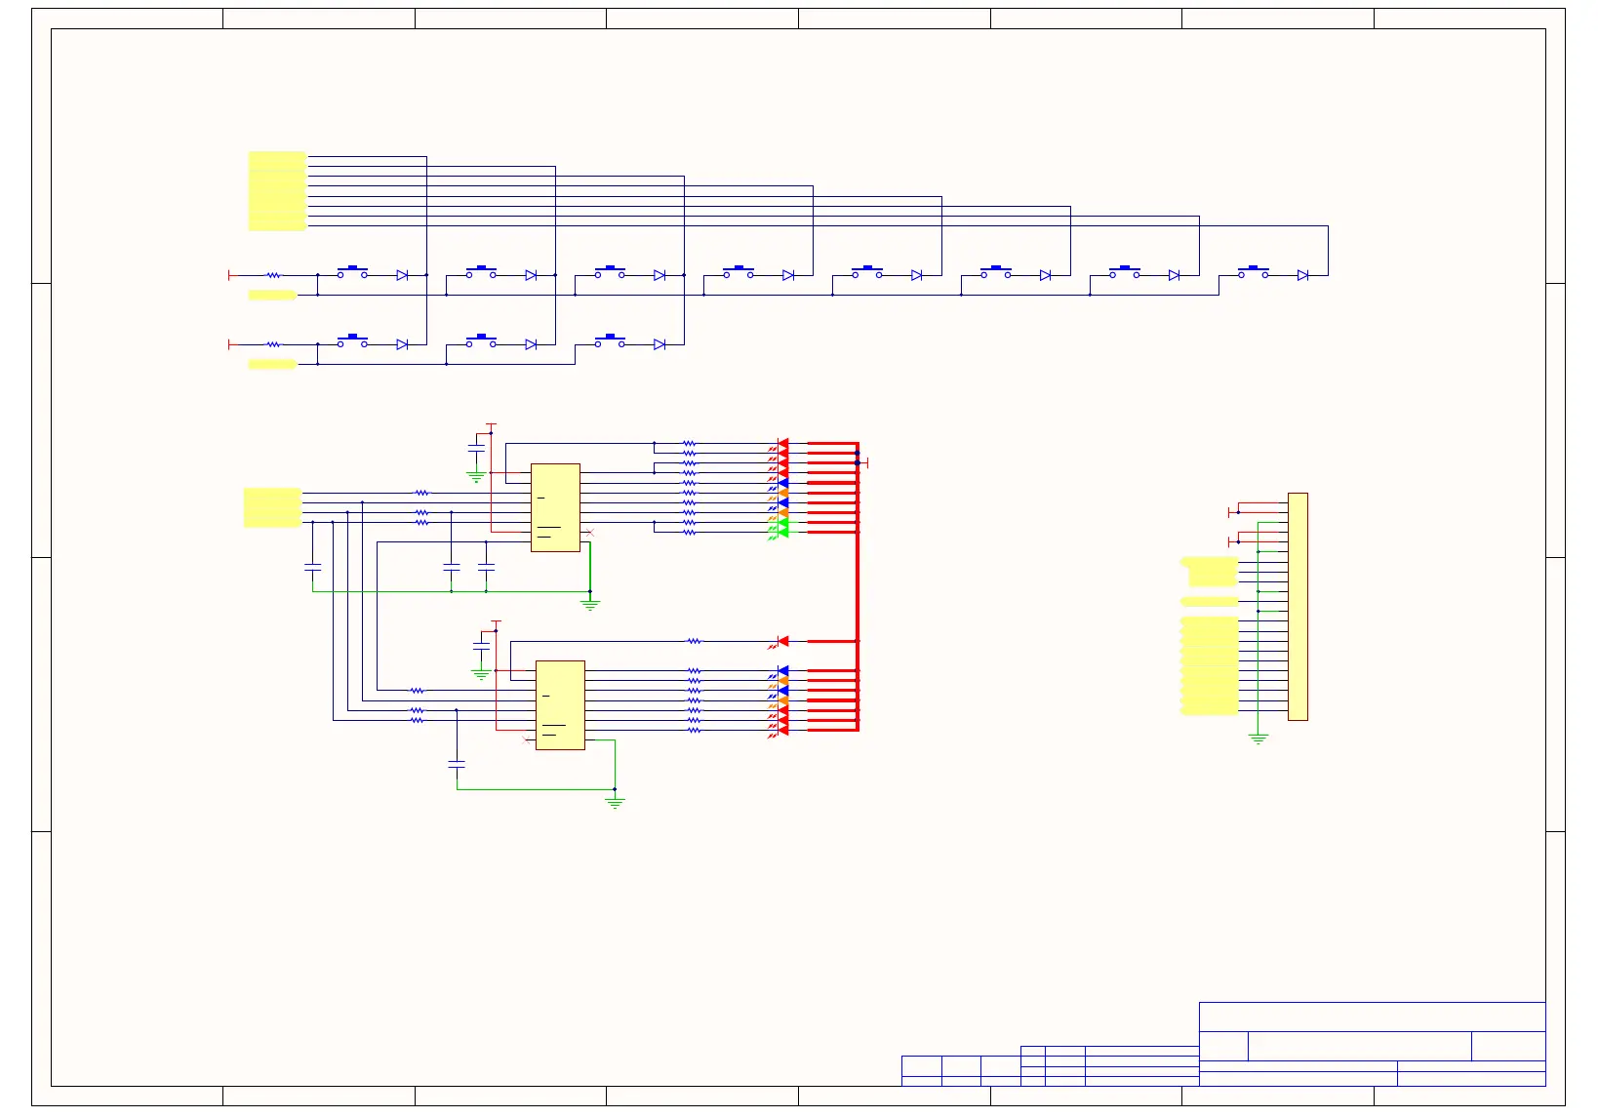Viewport: 1598px width, 1118px height.
Task: Select the decoupling capacitor beside the lower IC's power port
Action: tap(481, 646)
